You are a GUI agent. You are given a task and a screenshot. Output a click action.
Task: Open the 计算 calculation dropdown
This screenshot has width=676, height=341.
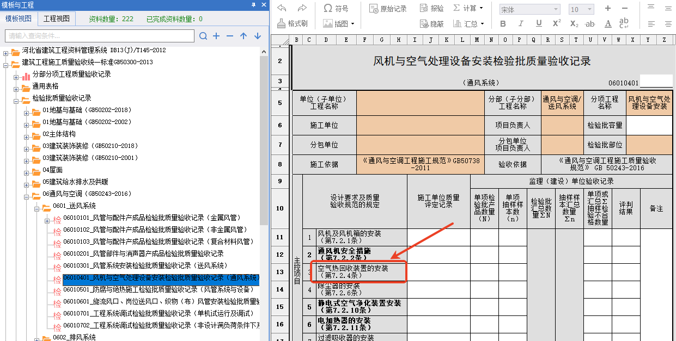(467, 8)
